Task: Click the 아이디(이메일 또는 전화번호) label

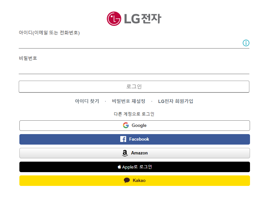Action: [x=49, y=33]
